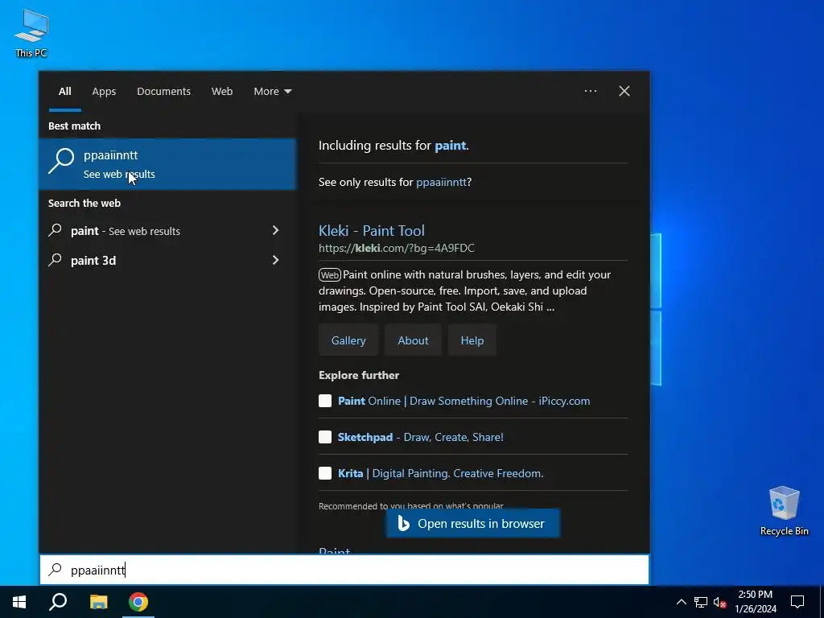824x618 pixels.
Task: Open Krita Digital Painting link
Action: [x=440, y=473]
